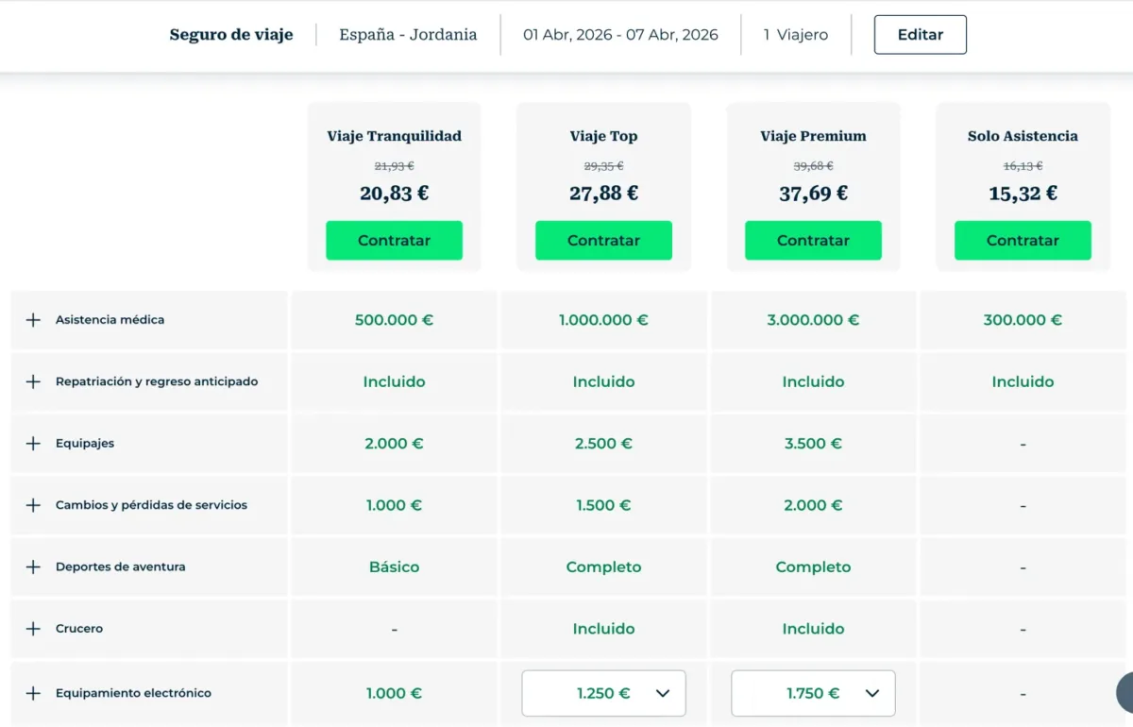The height and width of the screenshot is (727, 1133).
Task: Click the 15,32 € price
Action: (1023, 194)
